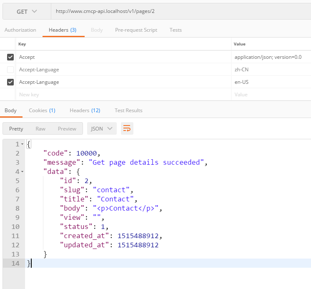View the response Headers (12) tab
This screenshot has width=311, height=289.
[x=85, y=111]
